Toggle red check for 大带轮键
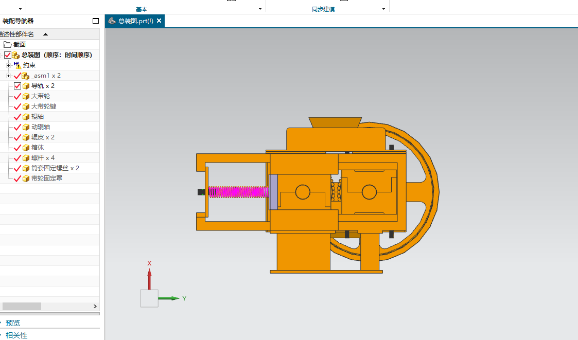 coord(17,107)
